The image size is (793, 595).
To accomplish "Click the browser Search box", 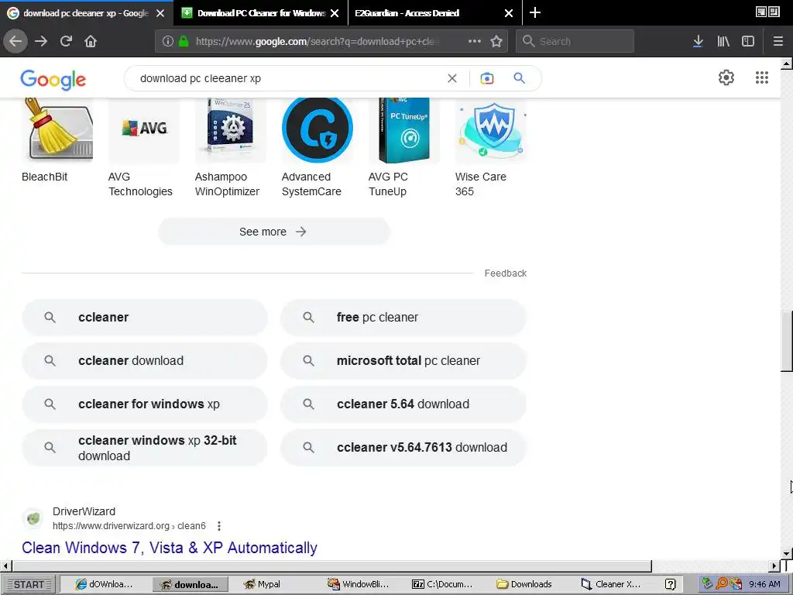I will pos(575,42).
